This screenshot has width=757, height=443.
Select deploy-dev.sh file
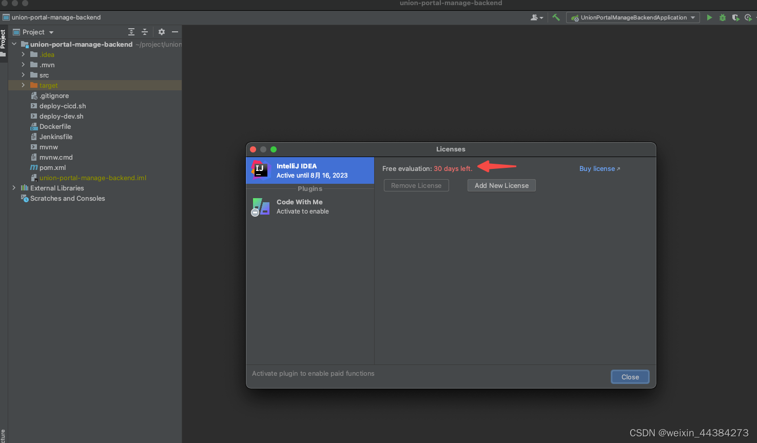(x=61, y=116)
